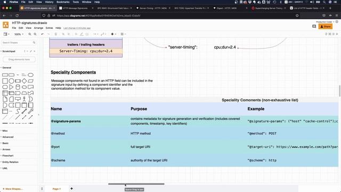
Task: Open the draw.io Help menu
Action: (58, 28)
